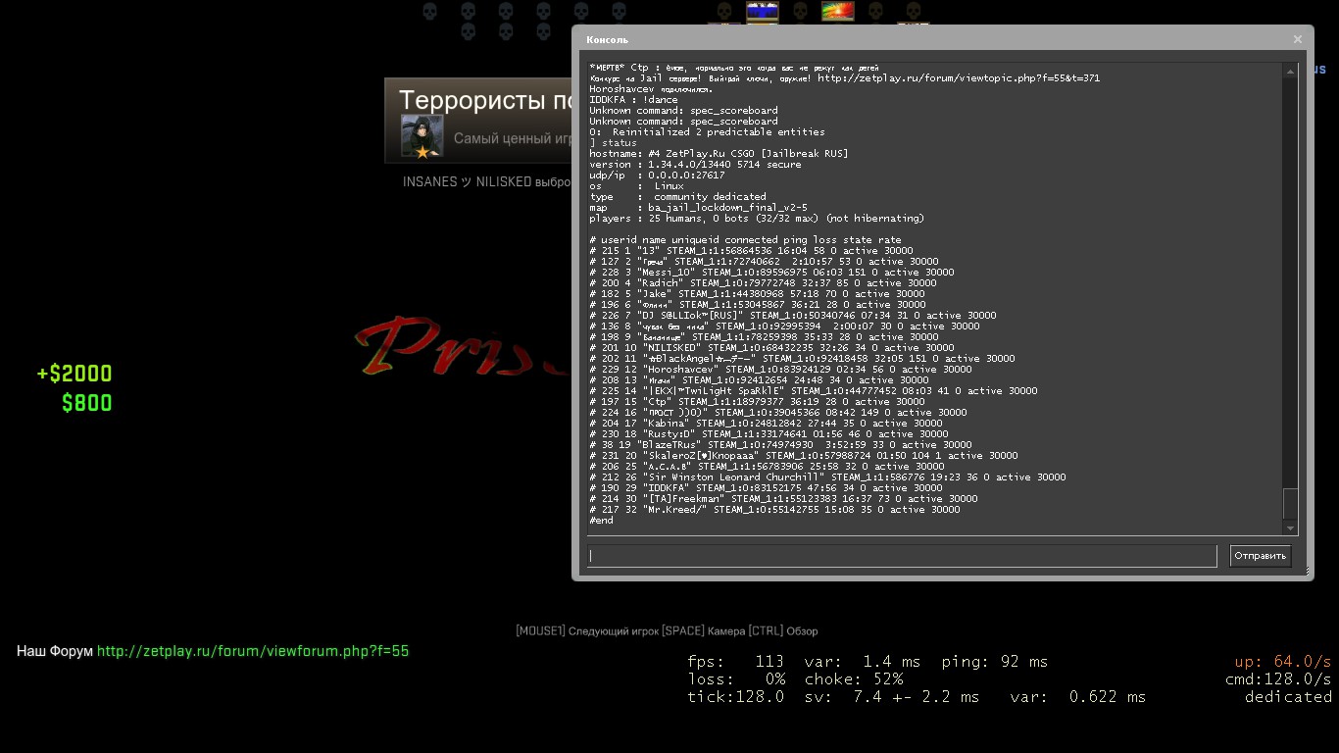Click the blue player avatar in top scoreboard
This screenshot has width=1339, height=753.
[x=762, y=11]
